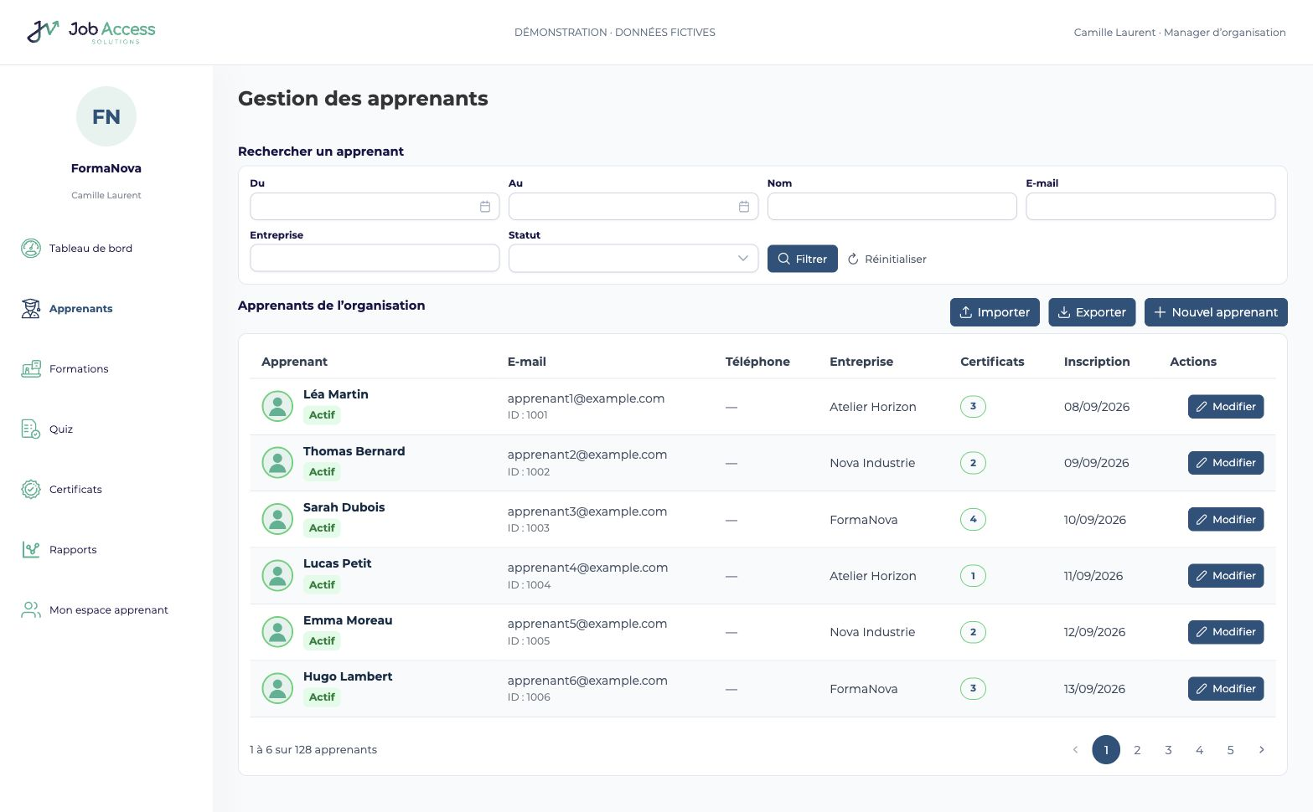Image resolution: width=1313 pixels, height=812 pixels.
Task: Go to page 3 in pagination
Action: point(1168,749)
